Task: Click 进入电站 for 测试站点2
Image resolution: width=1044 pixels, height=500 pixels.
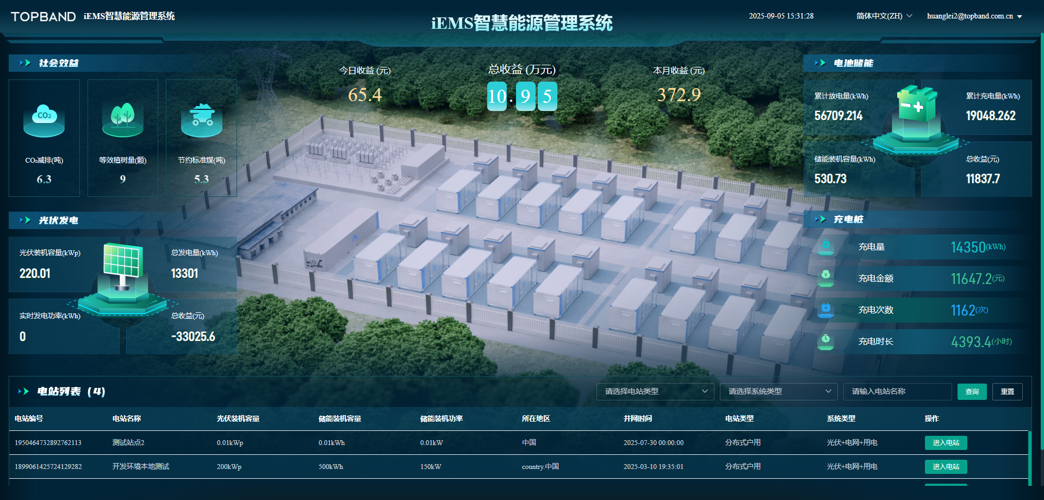Action: pos(946,442)
